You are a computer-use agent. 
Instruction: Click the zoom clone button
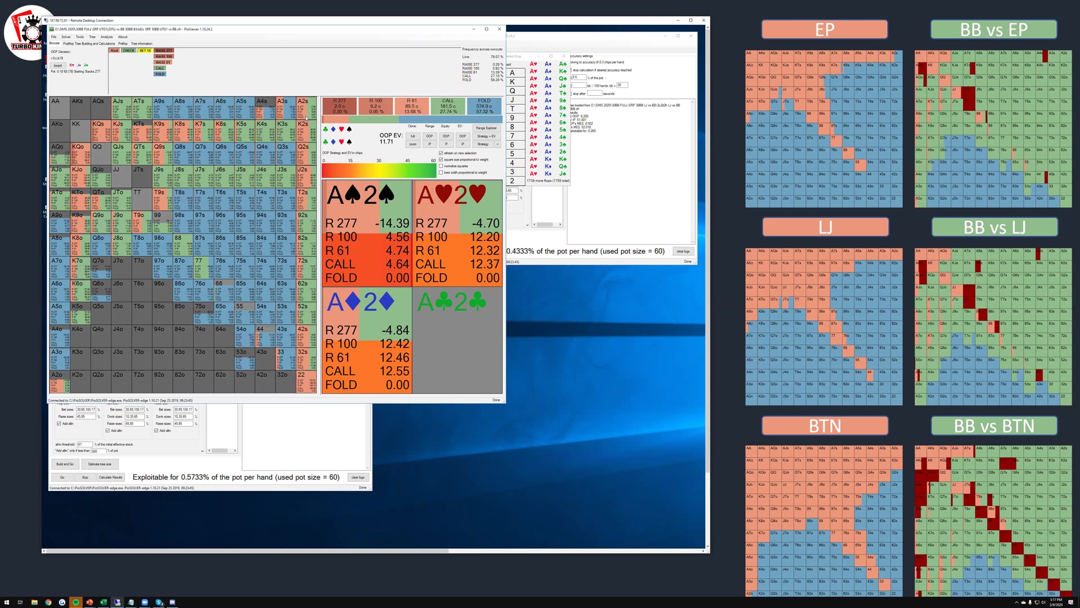(412, 144)
